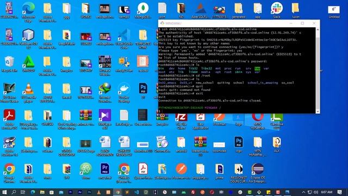The image size is (348, 196).
Task: Select the 'app' folder on desktop
Action: click(257, 10)
